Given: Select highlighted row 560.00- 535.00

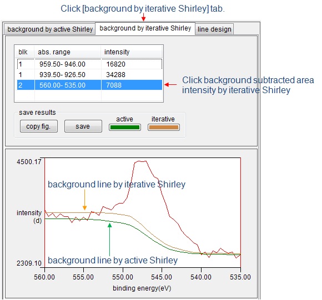Looking at the screenshot, I should pos(89,85).
